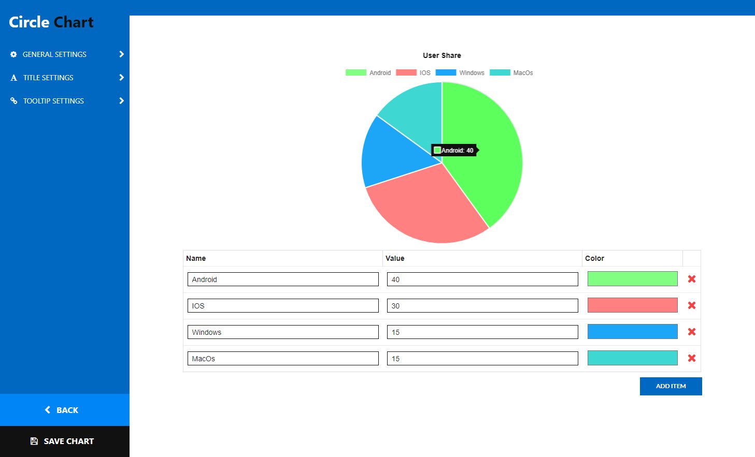Expand the Tooltip Settings section
The image size is (755, 457).
point(121,101)
